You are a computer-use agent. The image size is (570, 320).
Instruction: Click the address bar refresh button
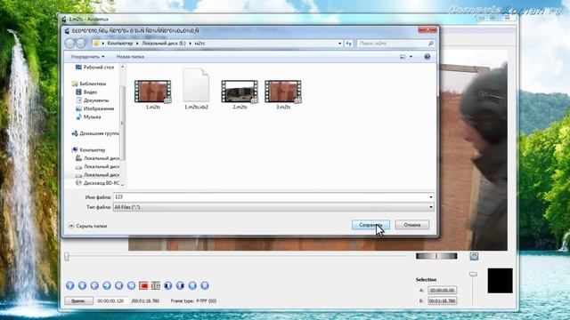click(348, 44)
